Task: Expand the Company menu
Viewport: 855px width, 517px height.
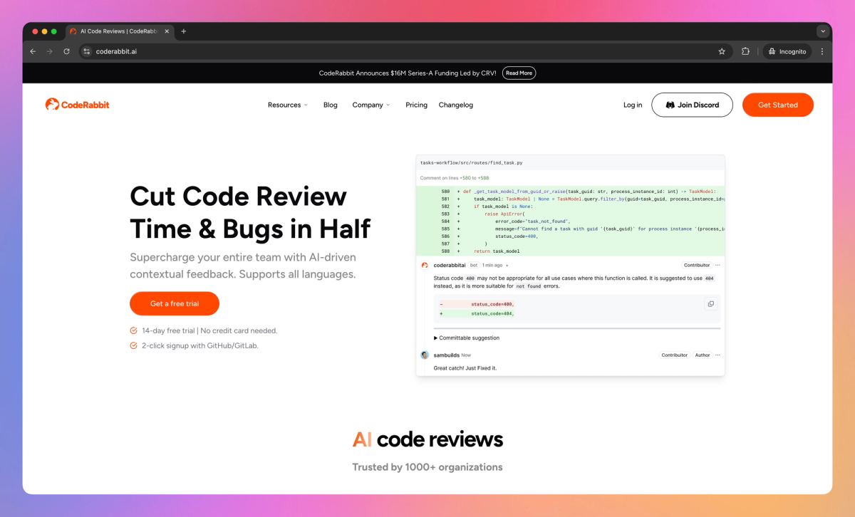Action: pyautogui.click(x=371, y=105)
